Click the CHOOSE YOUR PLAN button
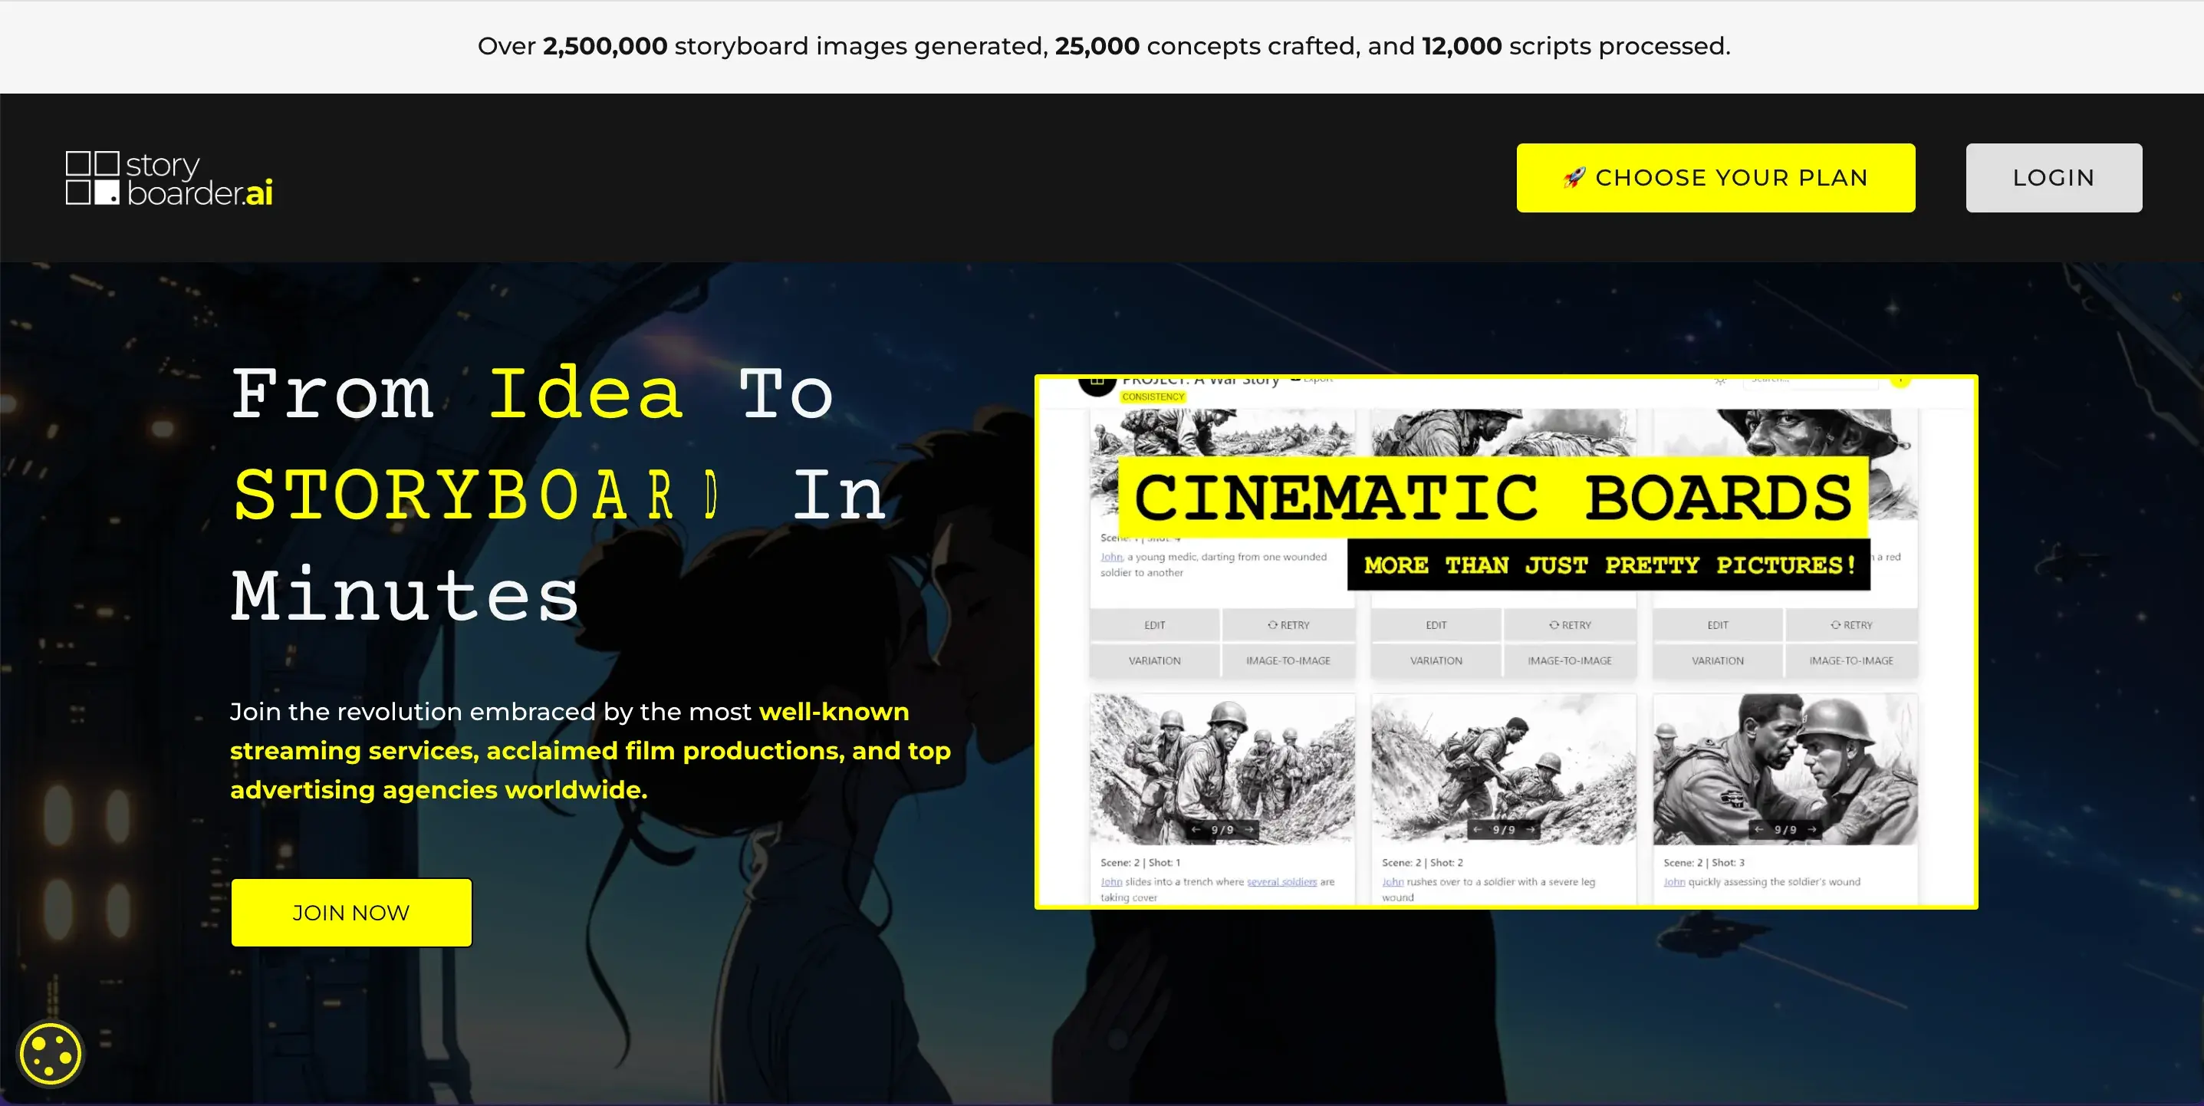 1716,177
